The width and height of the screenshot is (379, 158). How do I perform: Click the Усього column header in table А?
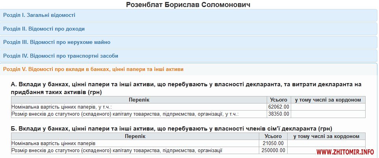(x=279, y=100)
